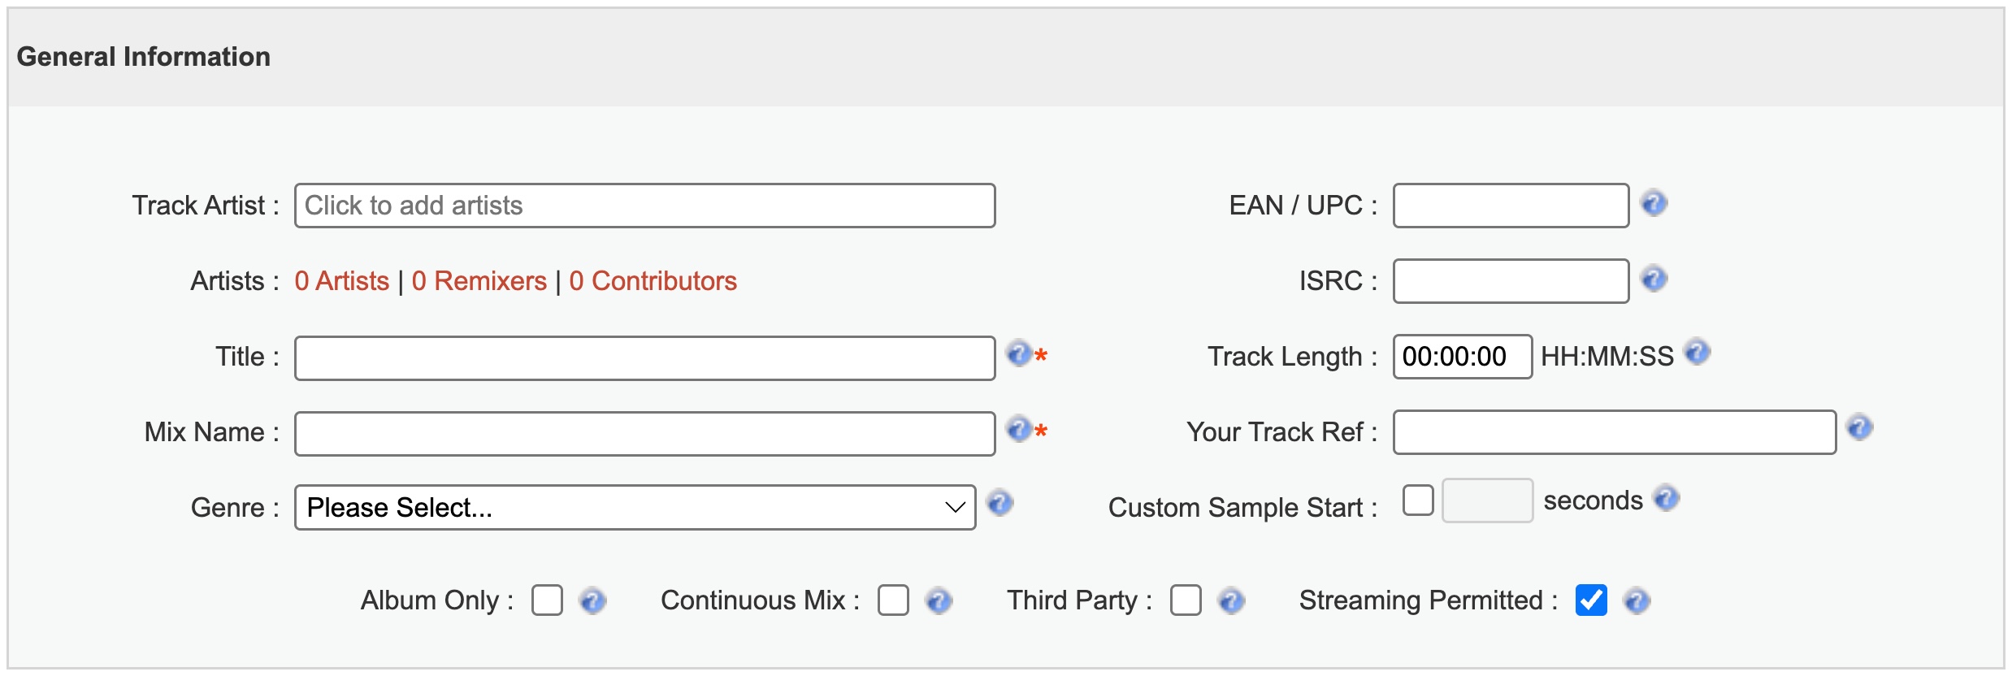
Task: Enable the Album Only checkbox
Action: click(547, 600)
